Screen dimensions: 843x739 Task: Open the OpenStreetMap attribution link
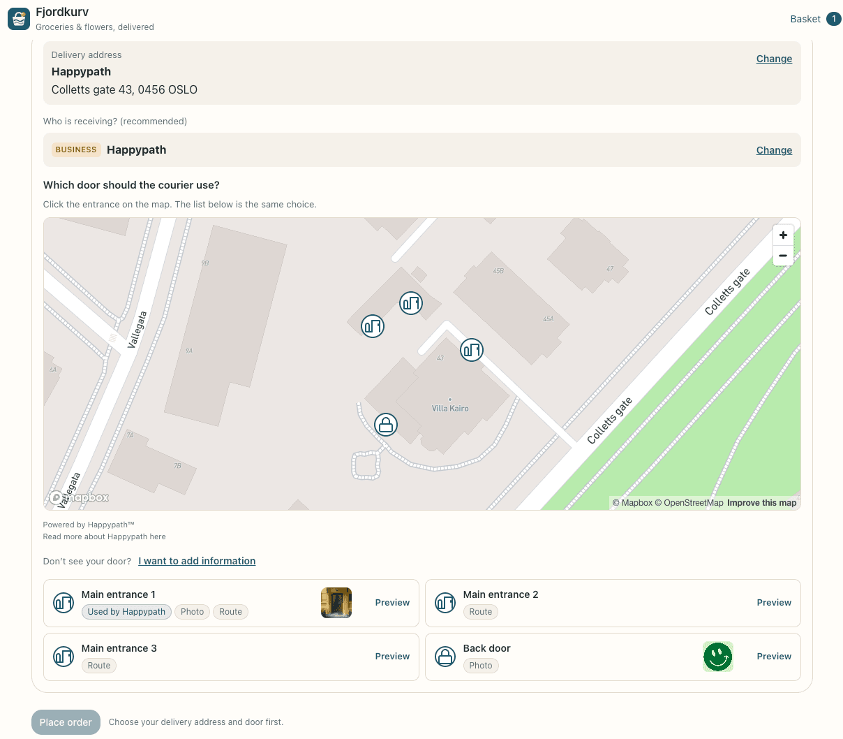pyautogui.click(x=689, y=503)
